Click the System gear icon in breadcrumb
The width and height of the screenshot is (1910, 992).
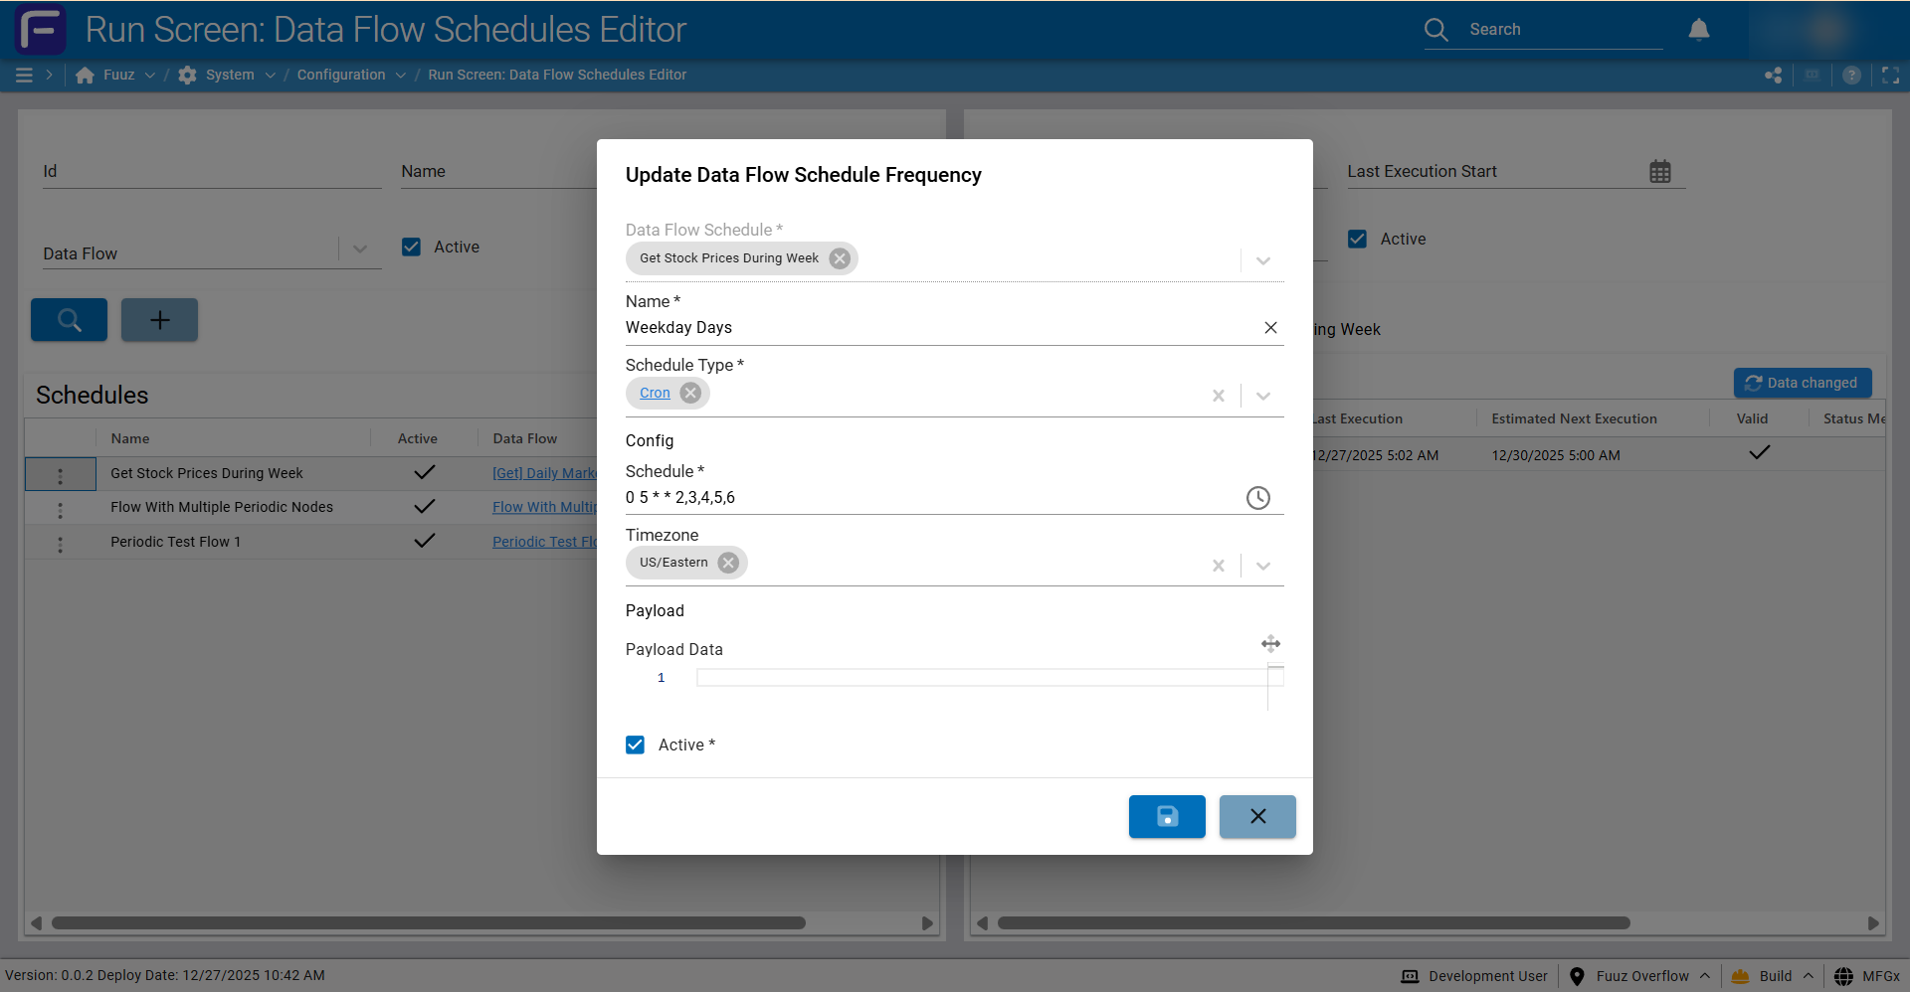[x=187, y=75]
